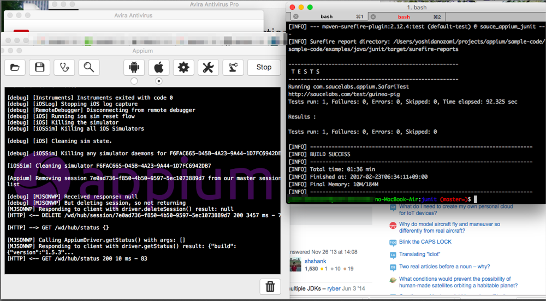The height and width of the screenshot is (301, 546).
Task: Click site icon beside Translating idiot
Action: 393,255
